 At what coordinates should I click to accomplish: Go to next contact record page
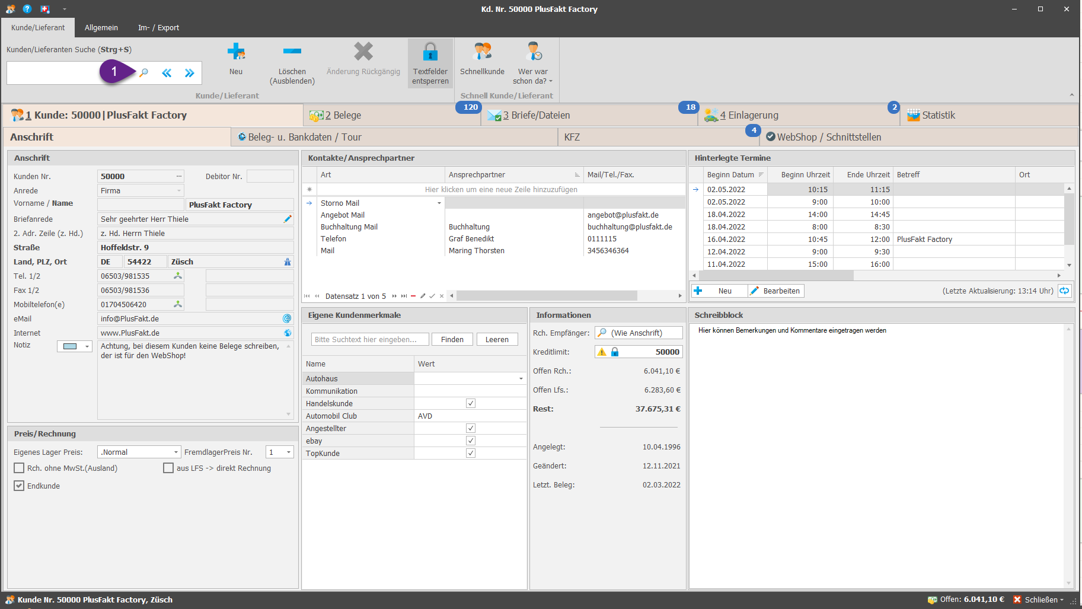point(394,296)
